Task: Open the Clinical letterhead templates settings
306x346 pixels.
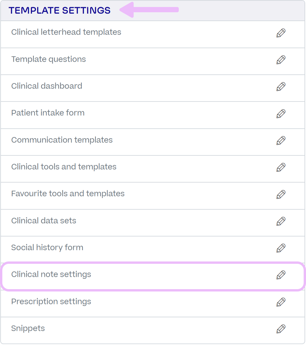Action: (66, 32)
